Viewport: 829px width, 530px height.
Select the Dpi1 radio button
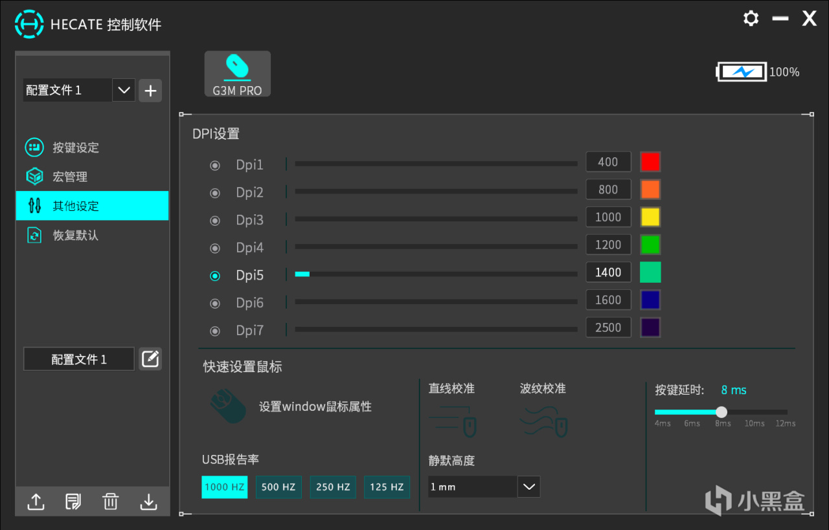point(215,166)
